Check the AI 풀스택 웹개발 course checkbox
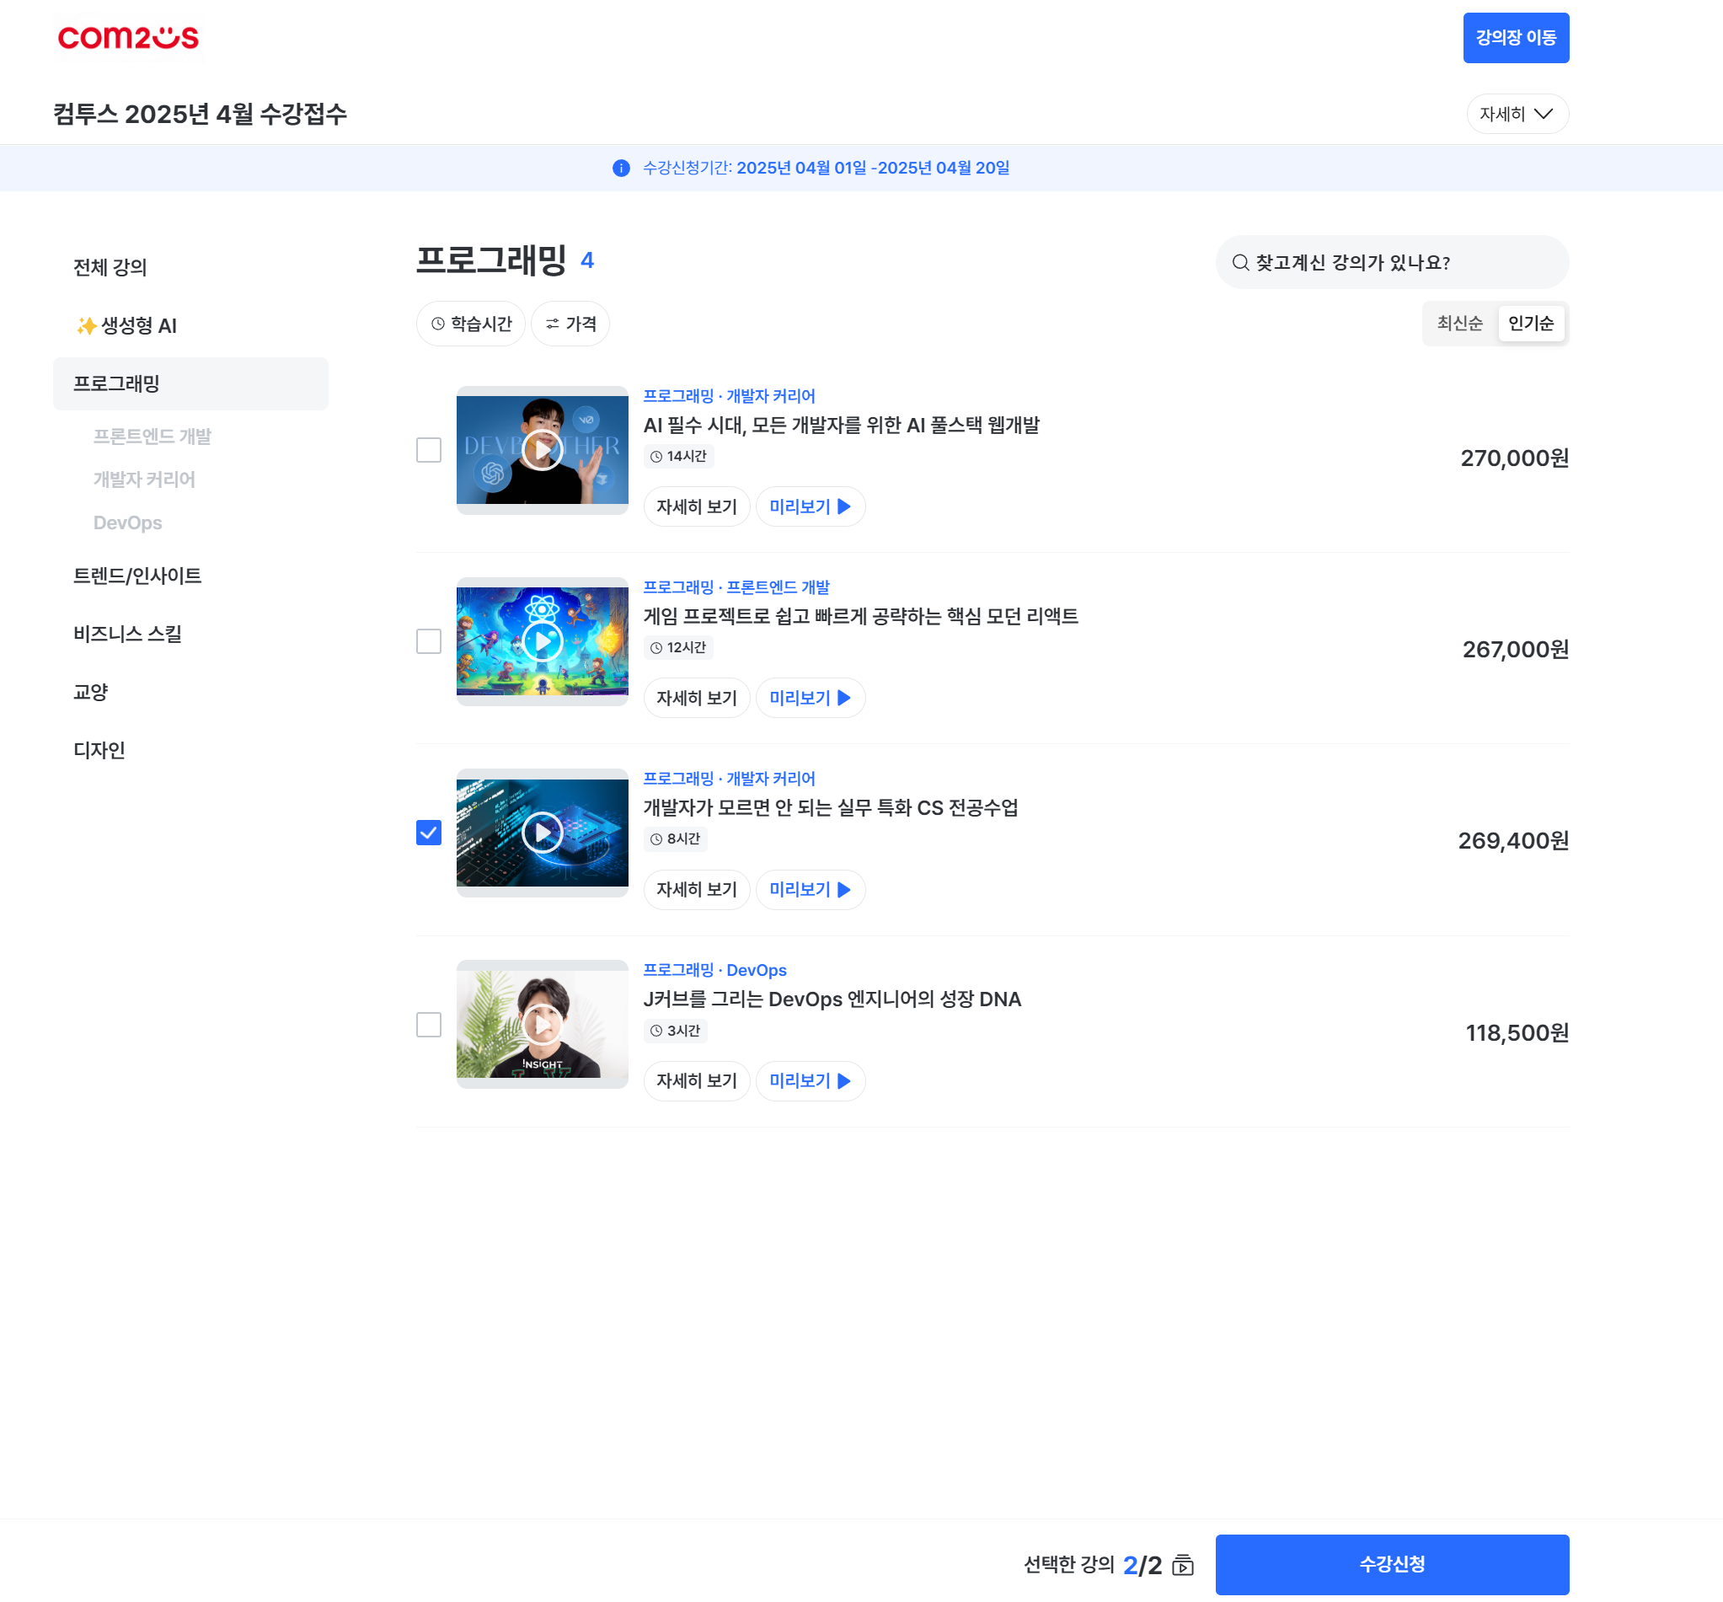The image size is (1723, 1602). (x=429, y=450)
